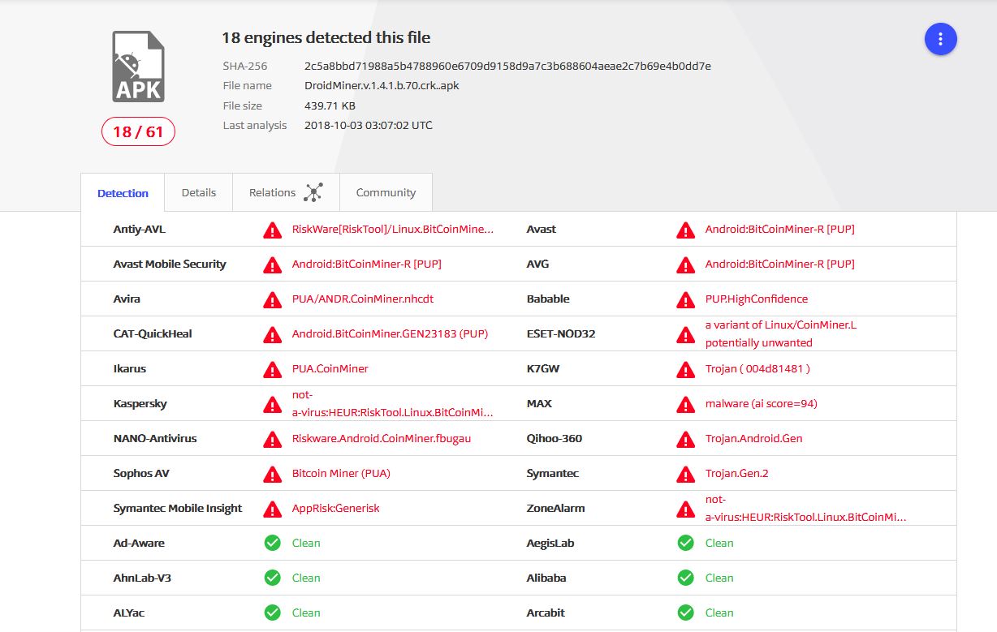
Task: Click the warning icon for K7GW
Action: click(x=686, y=369)
